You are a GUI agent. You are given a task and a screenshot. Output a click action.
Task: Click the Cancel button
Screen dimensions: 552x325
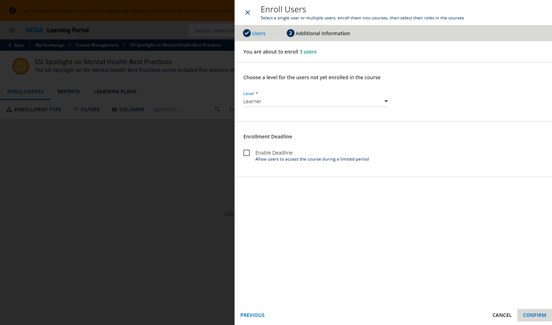click(502, 315)
